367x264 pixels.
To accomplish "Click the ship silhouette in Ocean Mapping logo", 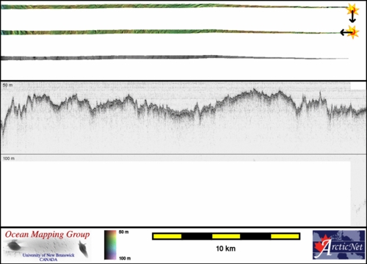I will click(83, 249).
